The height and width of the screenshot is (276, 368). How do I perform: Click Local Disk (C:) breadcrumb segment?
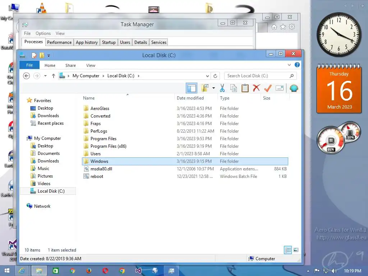point(121,76)
